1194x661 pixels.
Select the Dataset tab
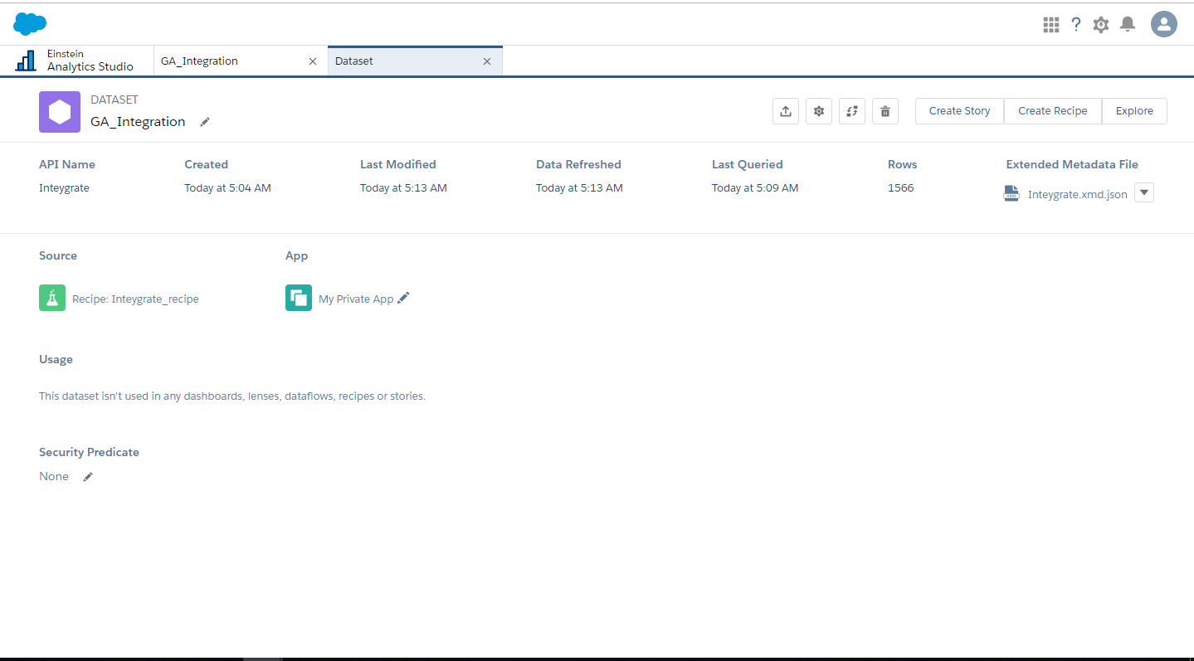[415, 61]
